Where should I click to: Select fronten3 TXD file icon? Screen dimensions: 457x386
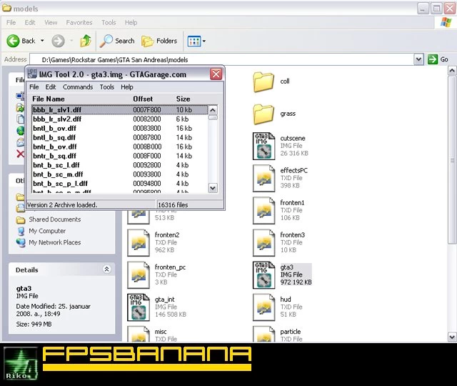[x=263, y=242]
